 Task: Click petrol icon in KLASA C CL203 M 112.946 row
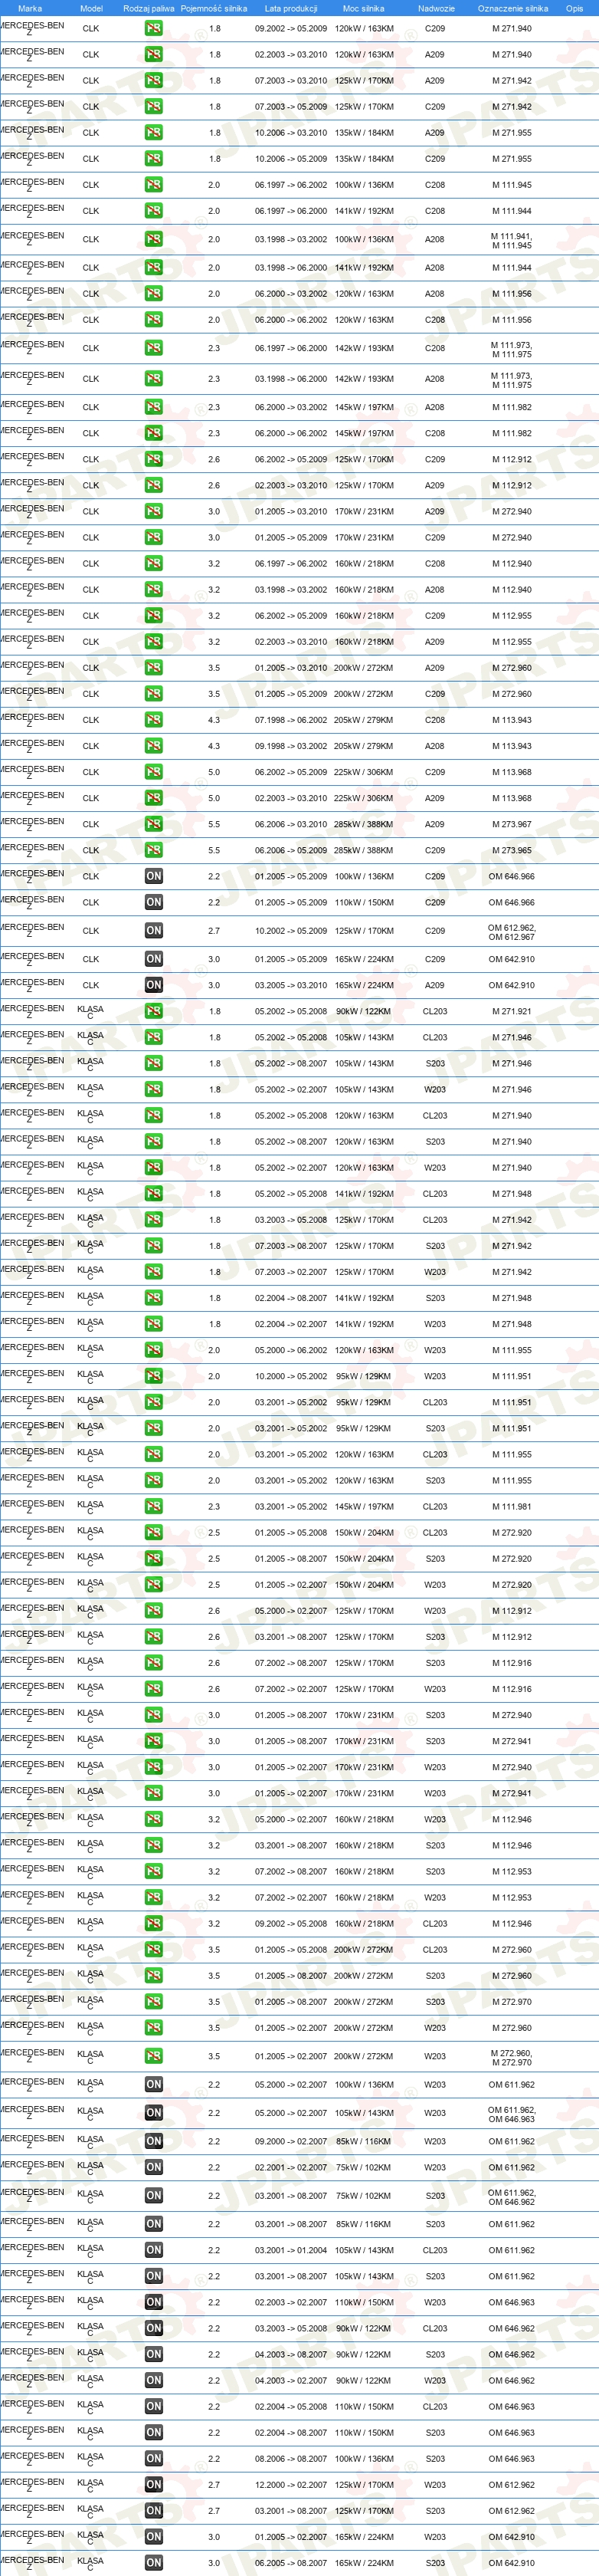152,1923
